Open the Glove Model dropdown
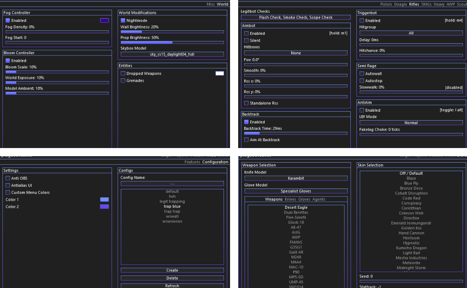Image resolution: width=467 pixels, height=288 pixels. [x=296, y=191]
